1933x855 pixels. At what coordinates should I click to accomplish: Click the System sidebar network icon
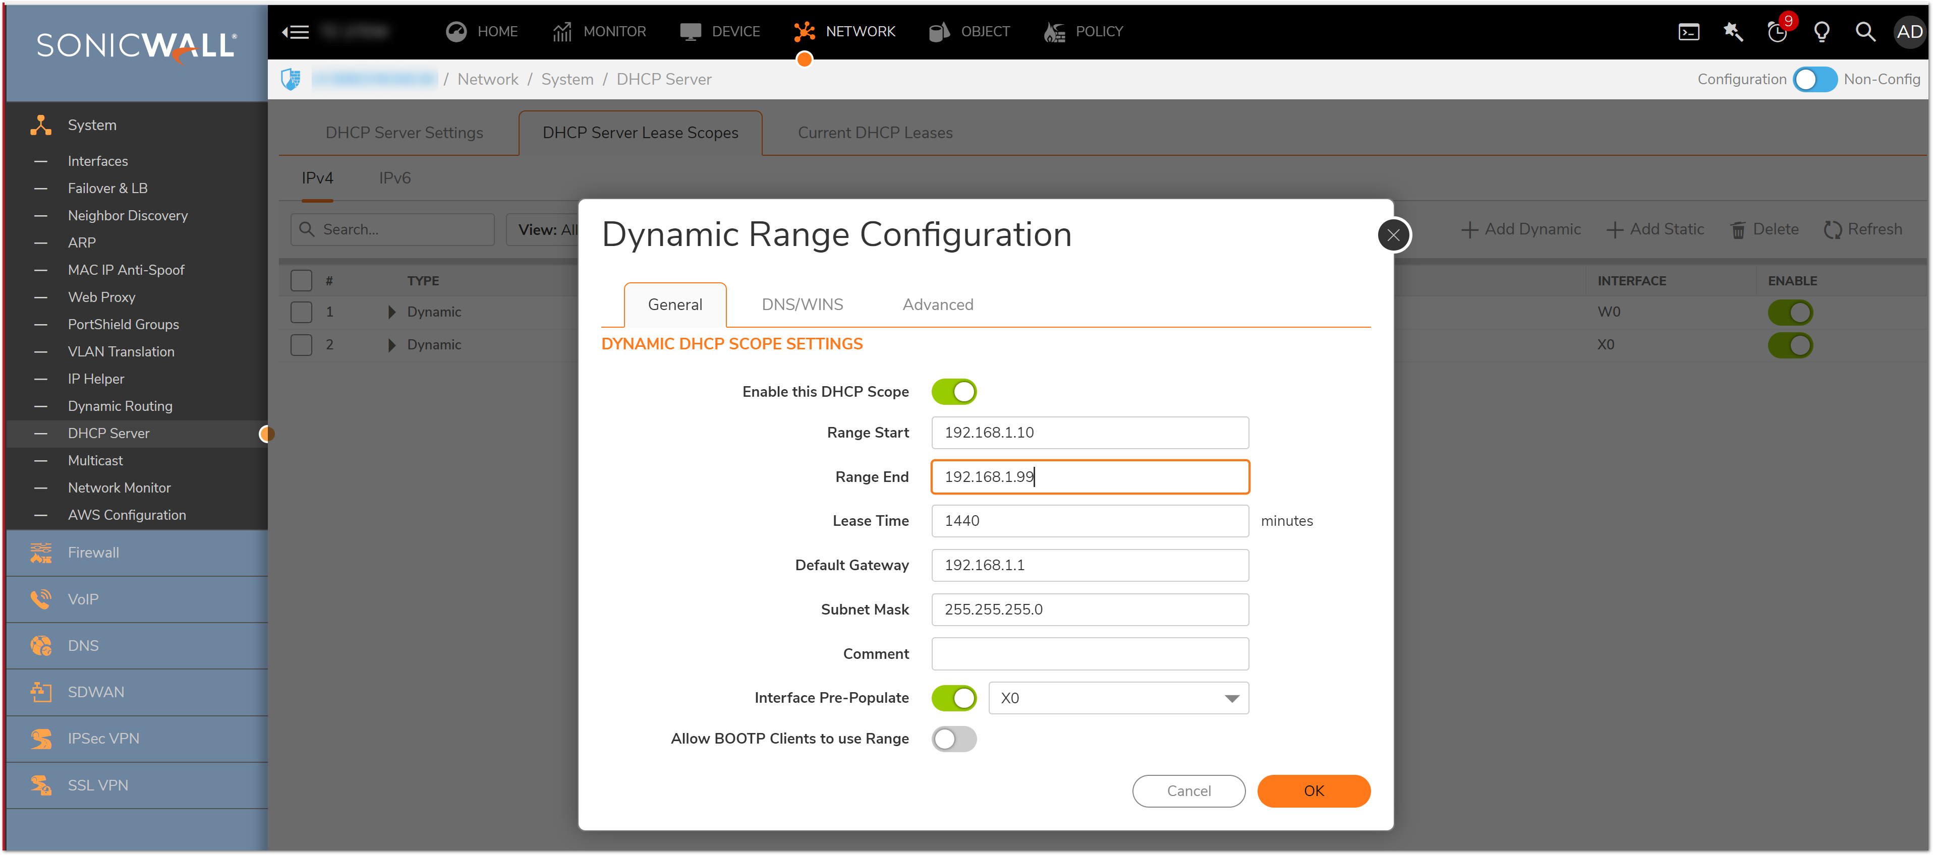coord(40,125)
